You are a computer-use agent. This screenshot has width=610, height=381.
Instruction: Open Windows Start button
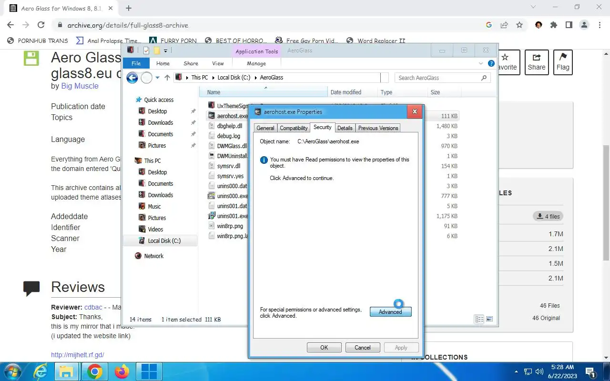point(12,371)
